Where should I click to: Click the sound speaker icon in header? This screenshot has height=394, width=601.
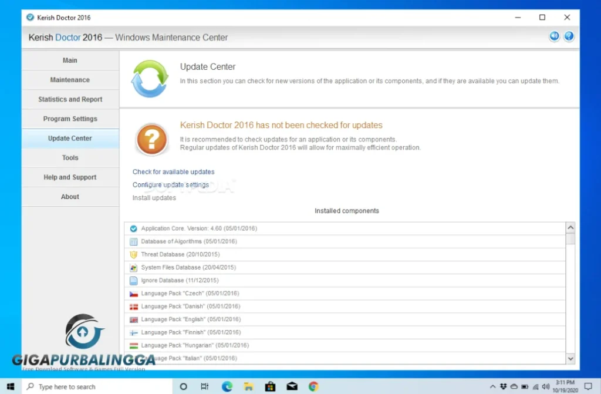pos(554,37)
